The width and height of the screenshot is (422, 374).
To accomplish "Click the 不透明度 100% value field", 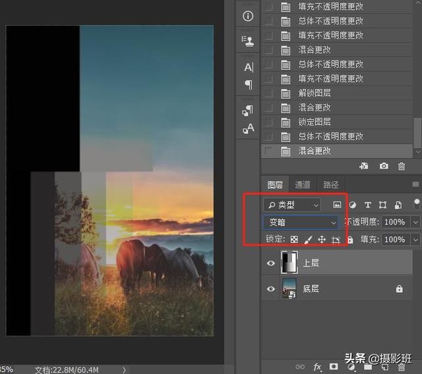I will [396, 222].
